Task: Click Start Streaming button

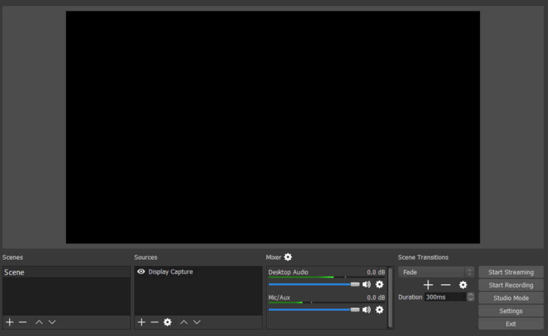Action: pos(511,272)
